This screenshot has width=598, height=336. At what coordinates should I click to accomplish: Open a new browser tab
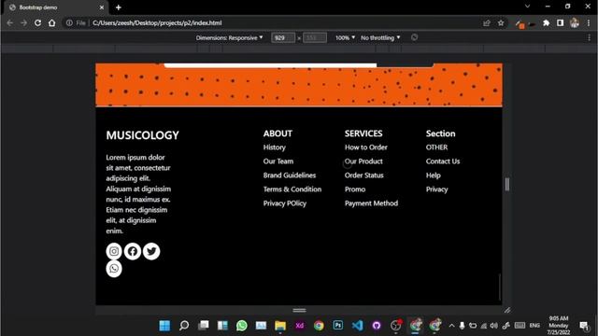119,7
